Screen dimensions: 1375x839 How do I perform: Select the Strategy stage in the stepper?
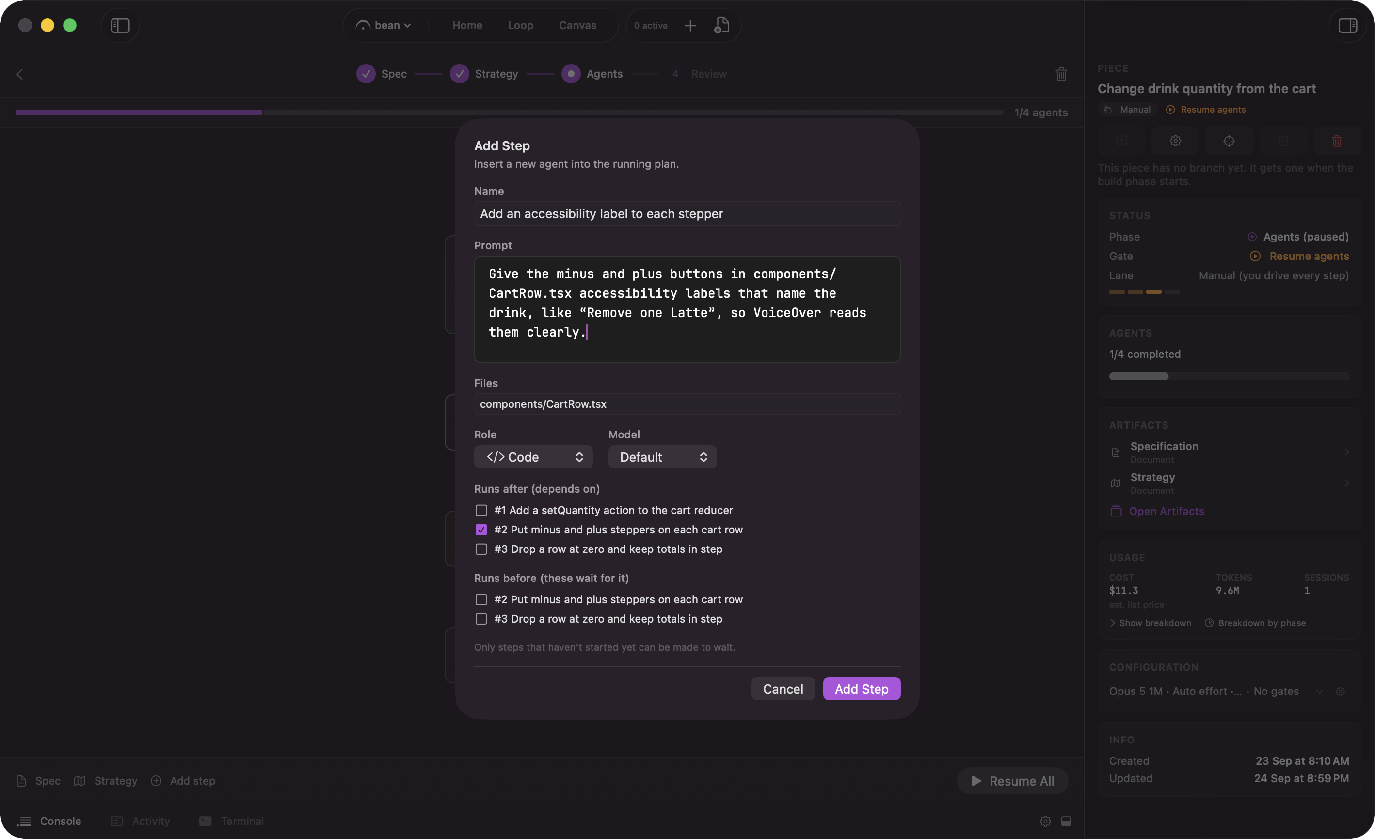coord(484,74)
